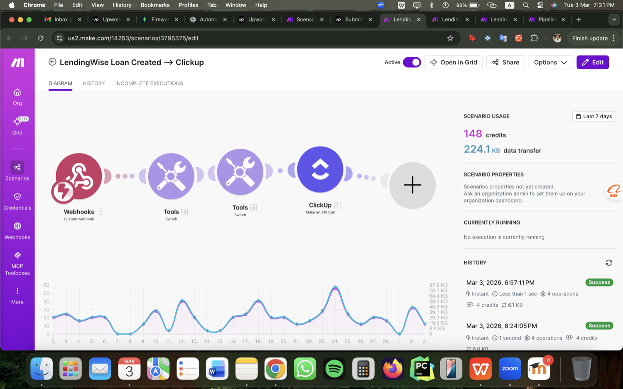Click the Share button

(505, 62)
